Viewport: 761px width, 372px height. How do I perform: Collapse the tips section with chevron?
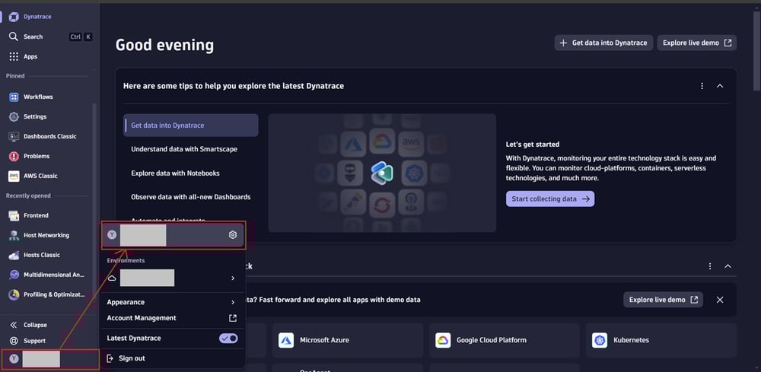click(x=720, y=86)
